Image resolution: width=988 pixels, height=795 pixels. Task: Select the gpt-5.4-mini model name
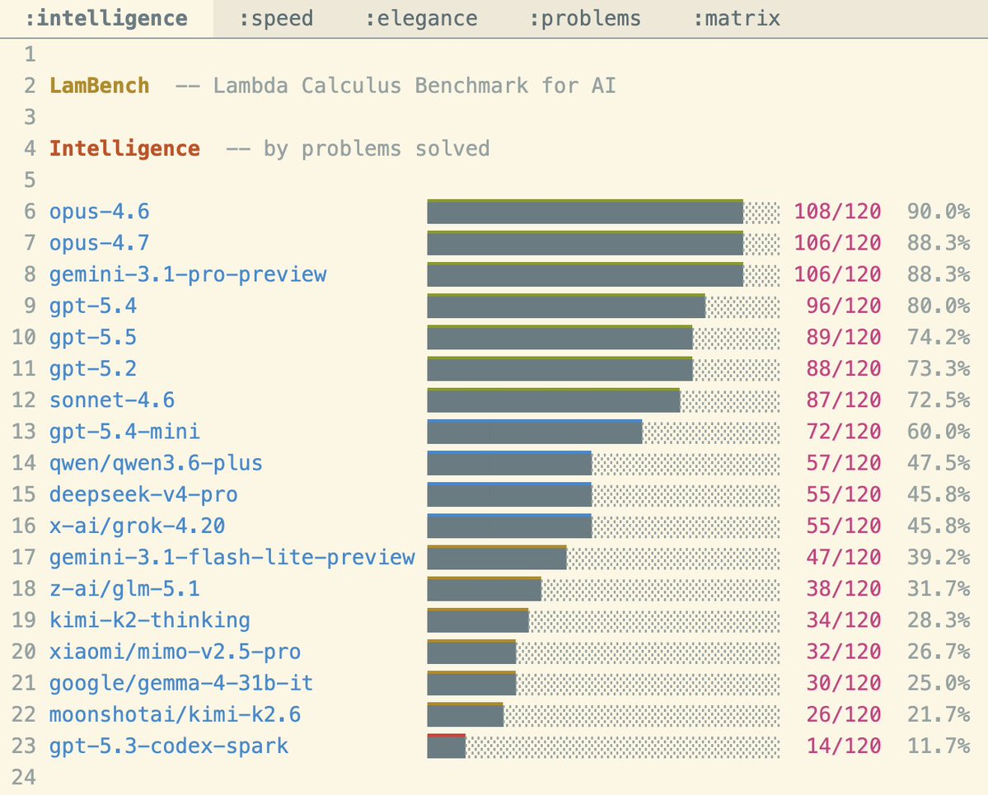(x=124, y=432)
